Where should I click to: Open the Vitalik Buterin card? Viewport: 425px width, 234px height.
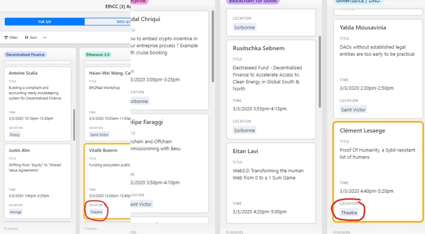coord(108,181)
